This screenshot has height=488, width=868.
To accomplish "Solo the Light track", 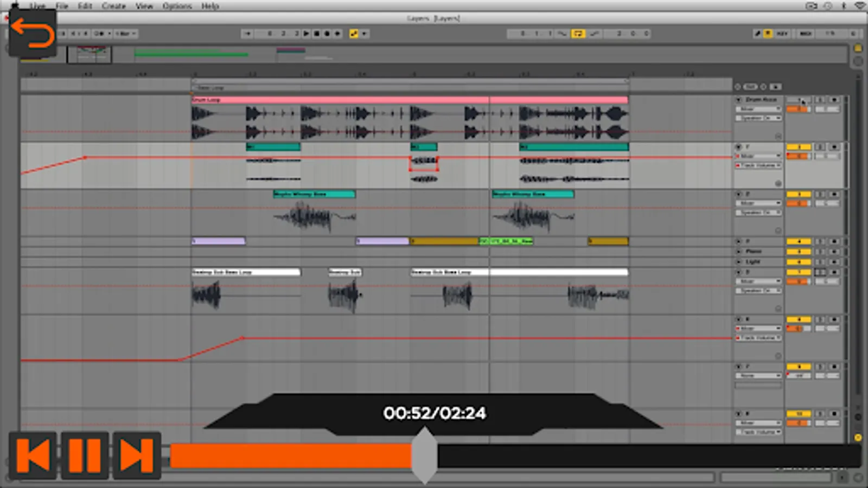I will pyautogui.click(x=820, y=262).
